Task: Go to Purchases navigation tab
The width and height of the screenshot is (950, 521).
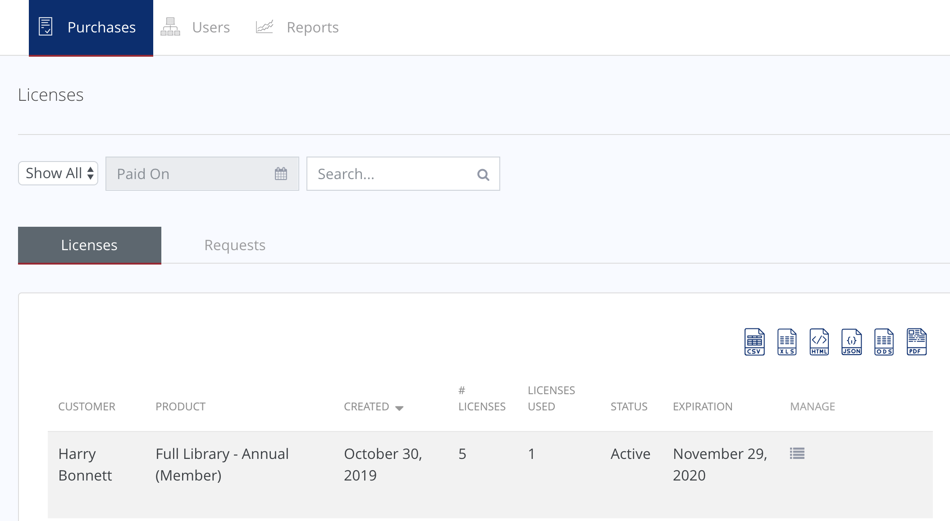Action: click(91, 27)
